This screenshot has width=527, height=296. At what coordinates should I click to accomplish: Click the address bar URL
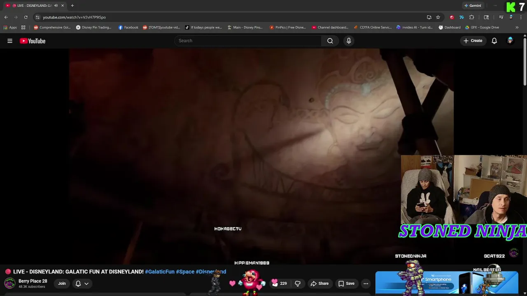point(74,17)
